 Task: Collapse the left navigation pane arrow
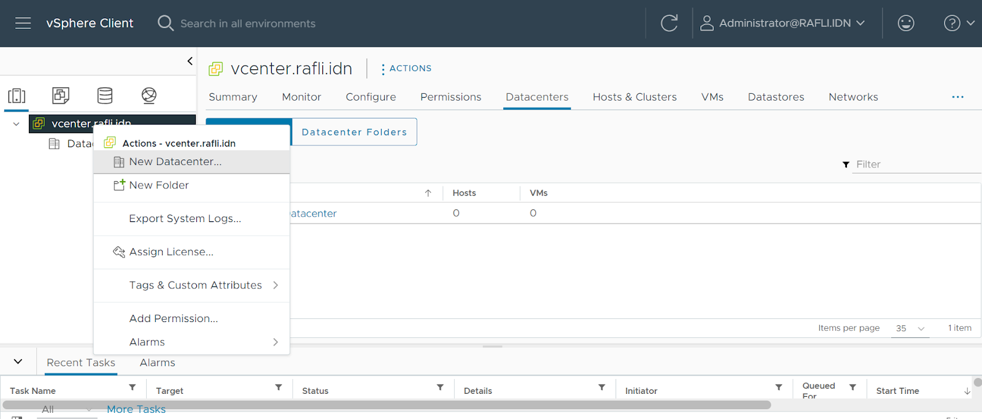190,61
